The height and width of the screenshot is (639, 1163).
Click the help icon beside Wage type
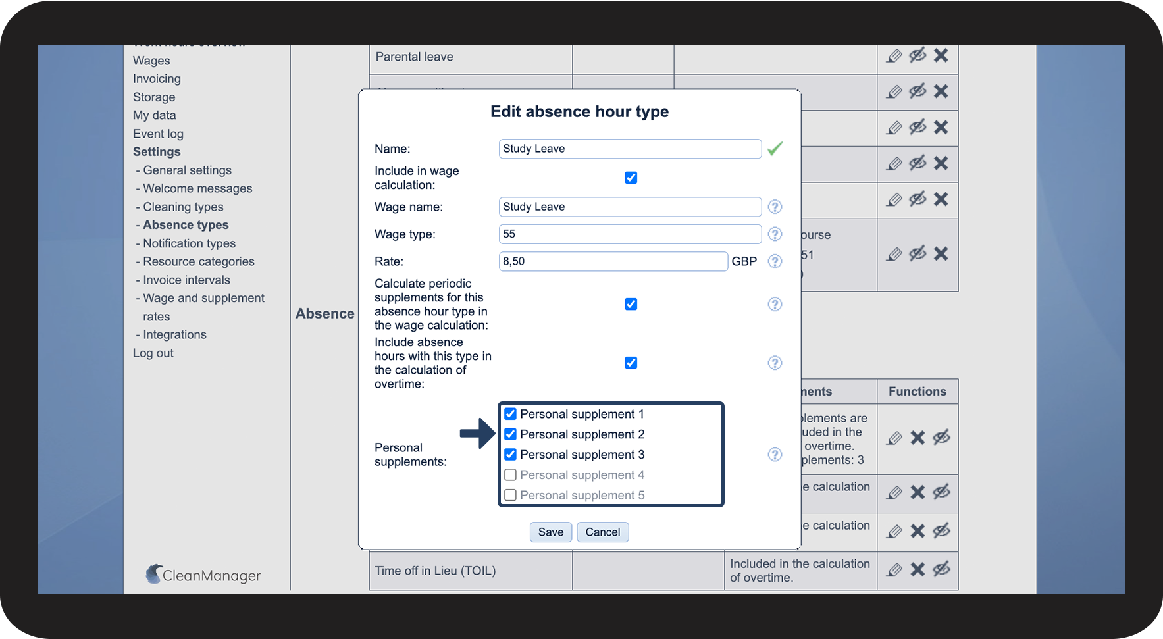pos(775,234)
